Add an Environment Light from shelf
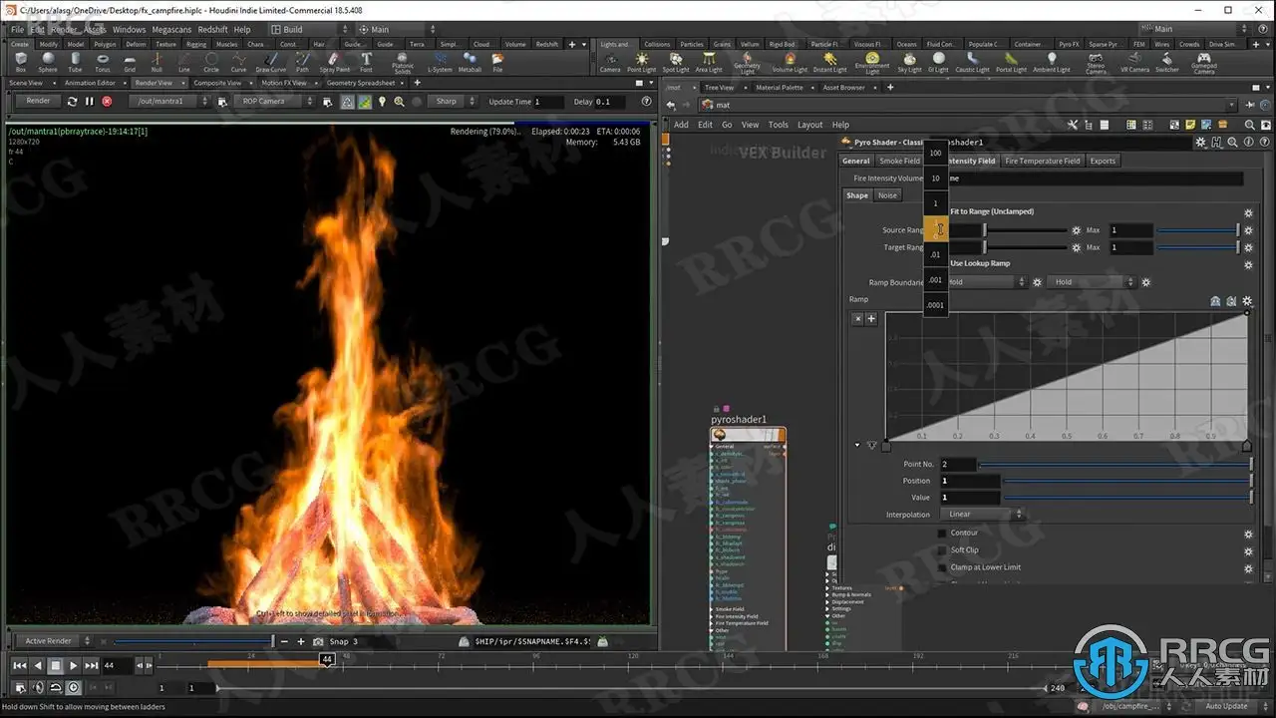The width and height of the screenshot is (1276, 718). click(x=872, y=64)
